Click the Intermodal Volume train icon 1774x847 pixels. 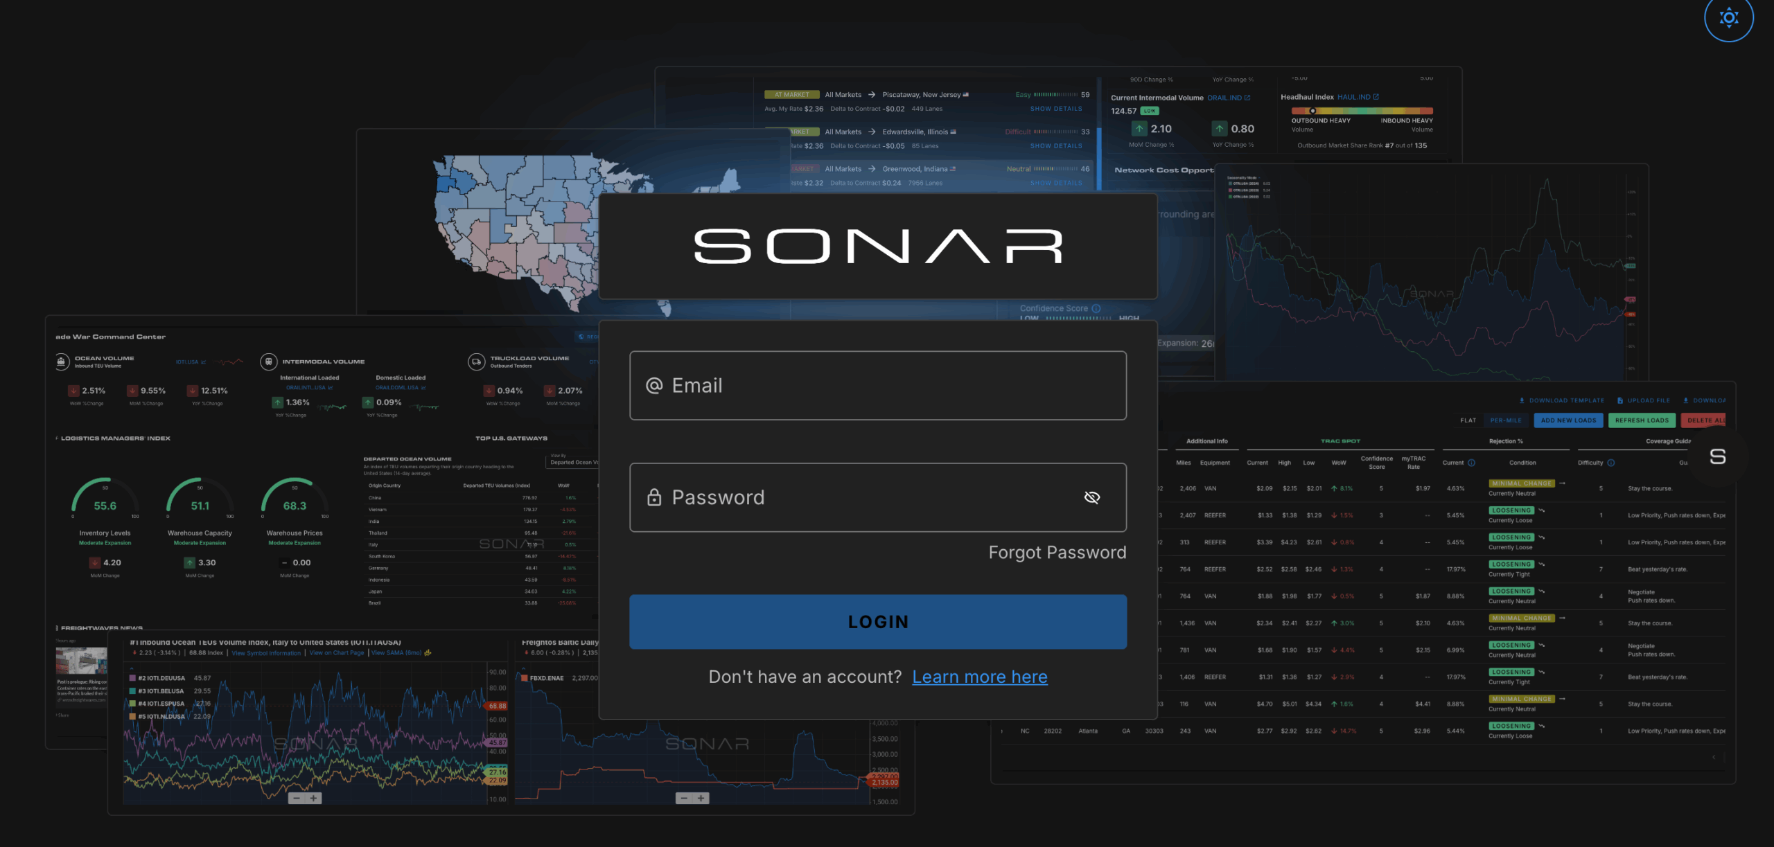tap(269, 362)
